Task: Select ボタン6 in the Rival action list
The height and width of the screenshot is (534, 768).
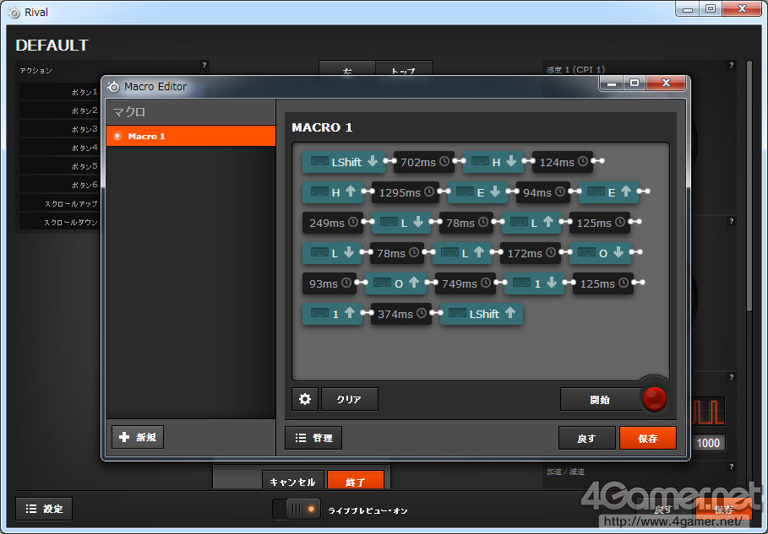Action: tap(60, 185)
